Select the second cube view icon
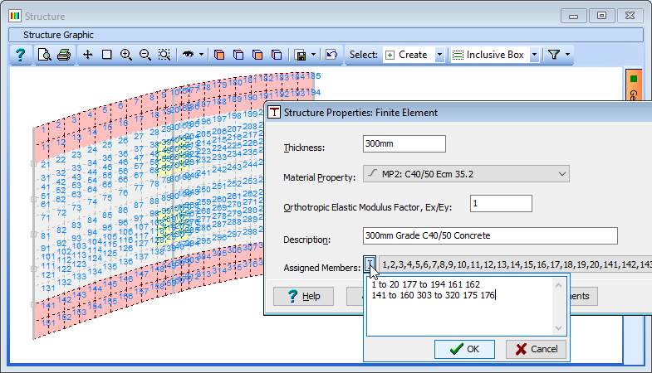The height and width of the screenshot is (373, 652). [x=238, y=55]
